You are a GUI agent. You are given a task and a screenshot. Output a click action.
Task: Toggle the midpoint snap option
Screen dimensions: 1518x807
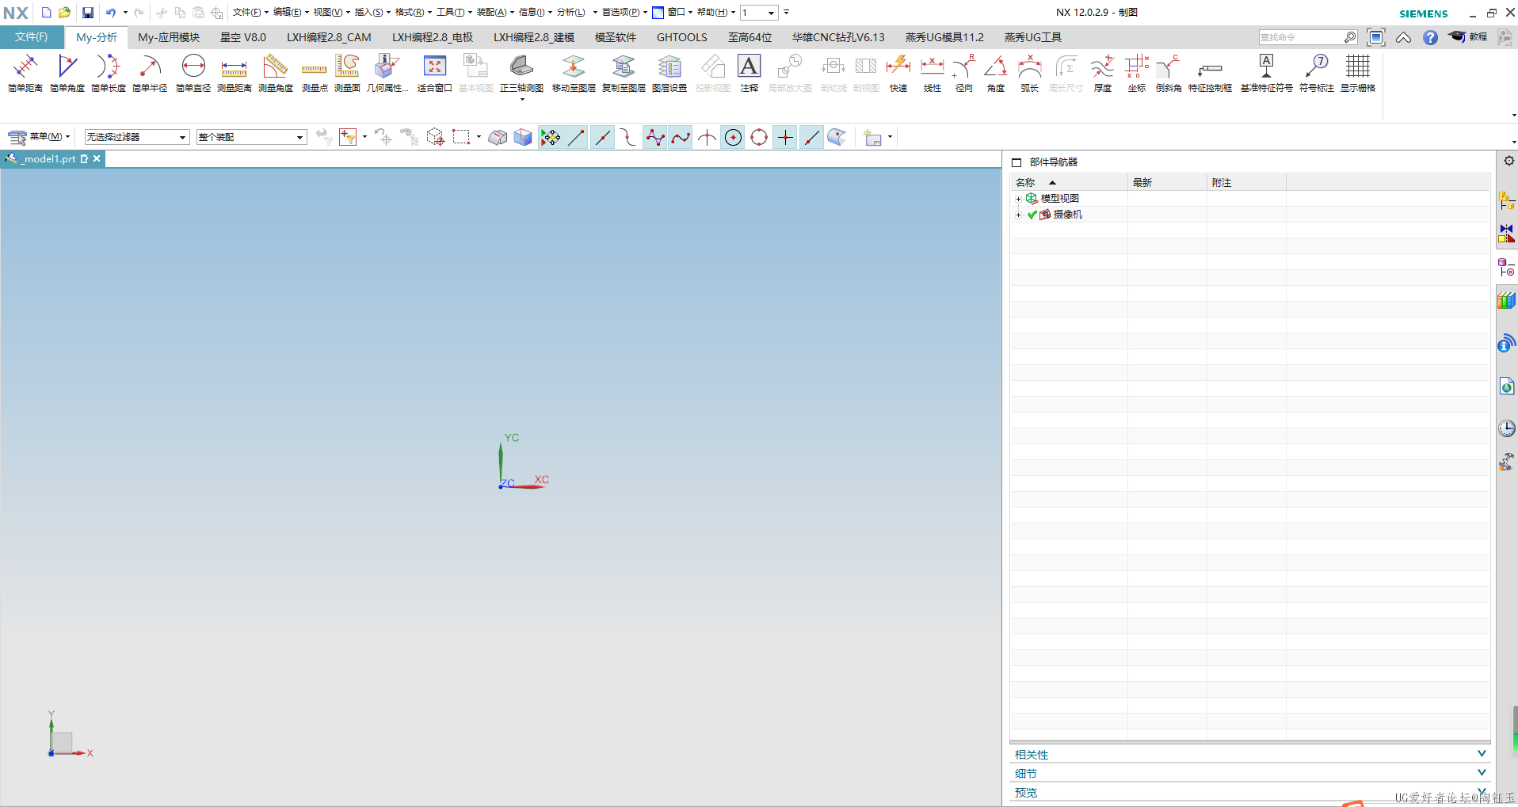pyautogui.click(x=603, y=138)
